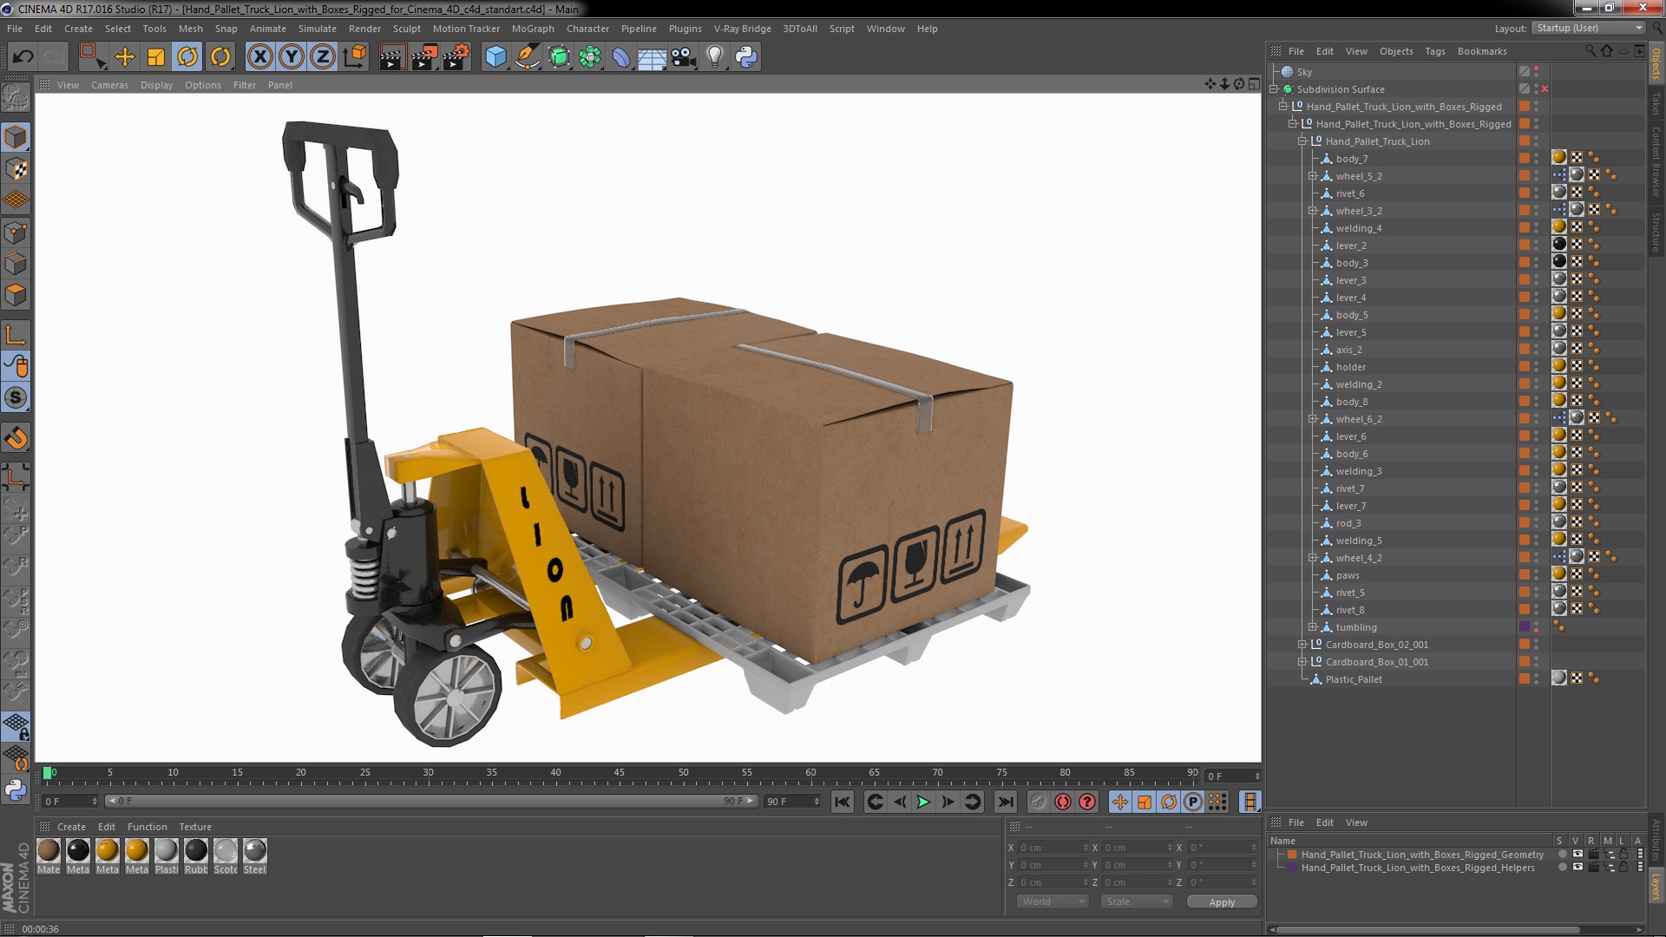Click the Undo arrow icon
The height and width of the screenshot is (937, 1666).
(x=23, y=57)
